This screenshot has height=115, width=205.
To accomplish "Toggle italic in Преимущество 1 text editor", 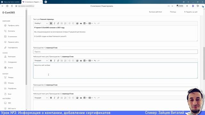I will (x=54, y=61).
